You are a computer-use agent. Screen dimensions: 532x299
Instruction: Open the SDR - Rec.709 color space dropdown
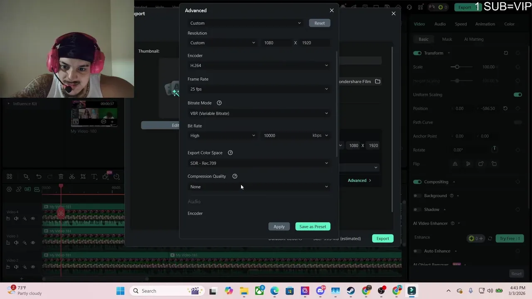click(259, 163)
